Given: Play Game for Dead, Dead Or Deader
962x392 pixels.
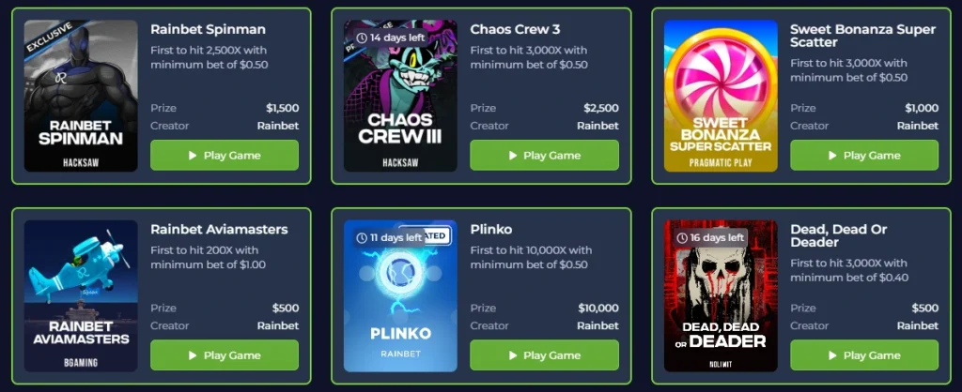Looking at the screenshot, I should pyautogui.click(x=864, y=355).
